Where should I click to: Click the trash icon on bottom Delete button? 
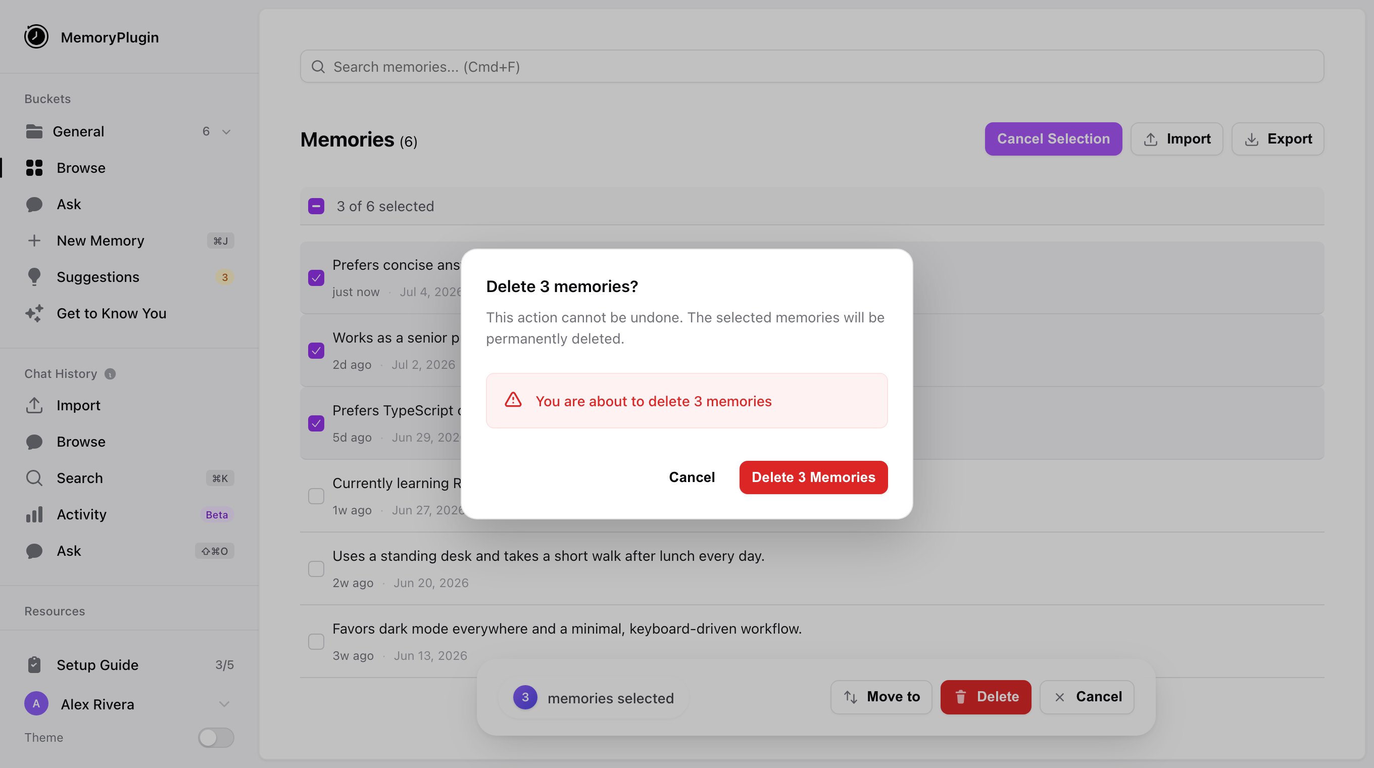point(961,697)
